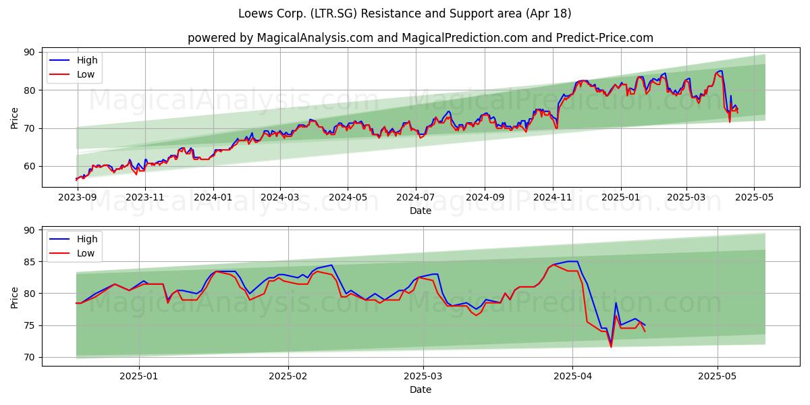Click the '2025-02' x-axis label in bottom chart
This screenshot has width=810, height=405.
288,376
